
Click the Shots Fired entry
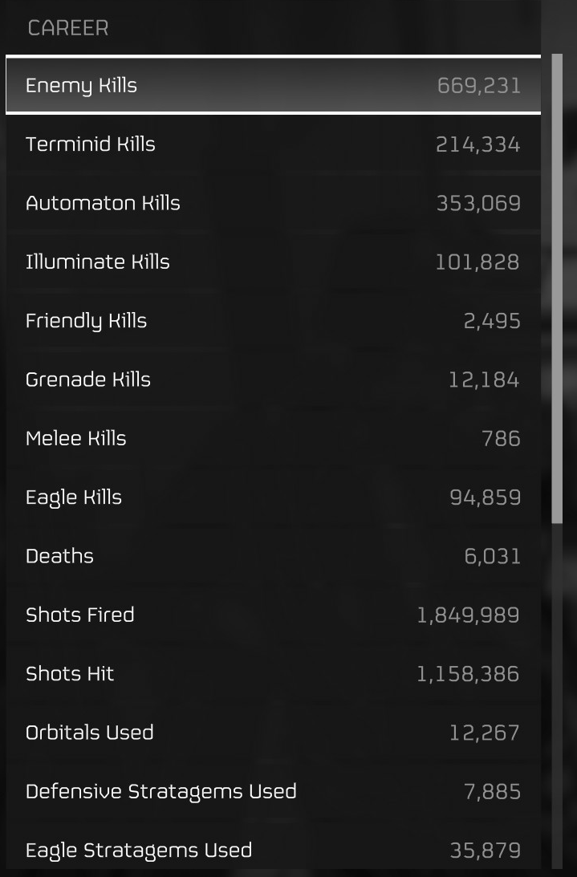[x=273, y=615]
